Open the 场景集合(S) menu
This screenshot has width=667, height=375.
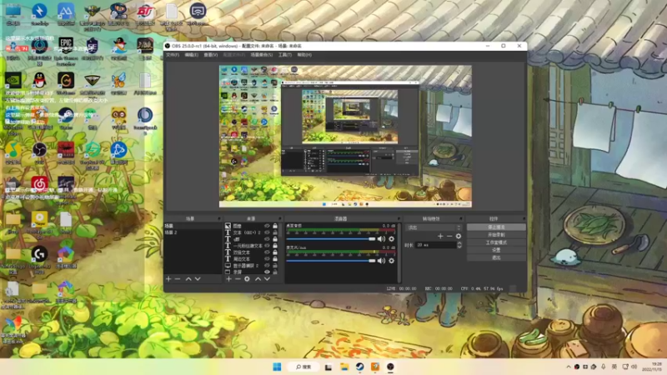262,55
